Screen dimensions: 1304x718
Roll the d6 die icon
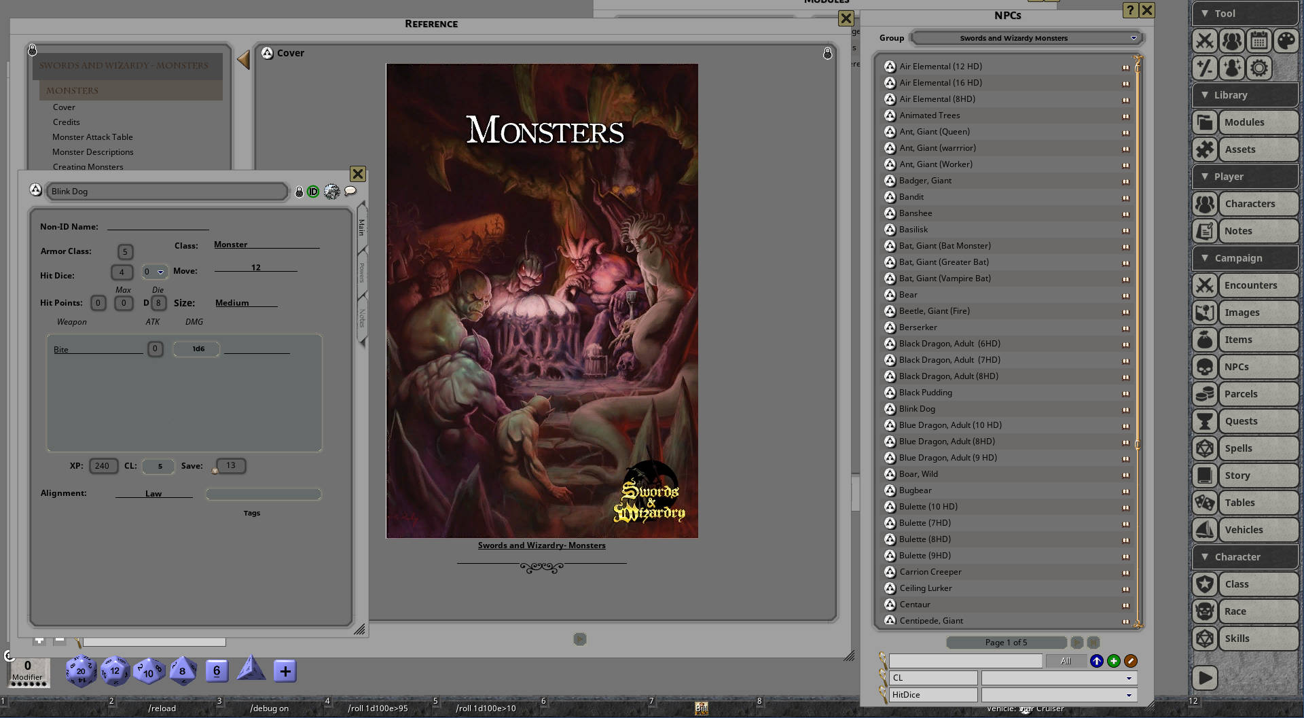(217, 671)
